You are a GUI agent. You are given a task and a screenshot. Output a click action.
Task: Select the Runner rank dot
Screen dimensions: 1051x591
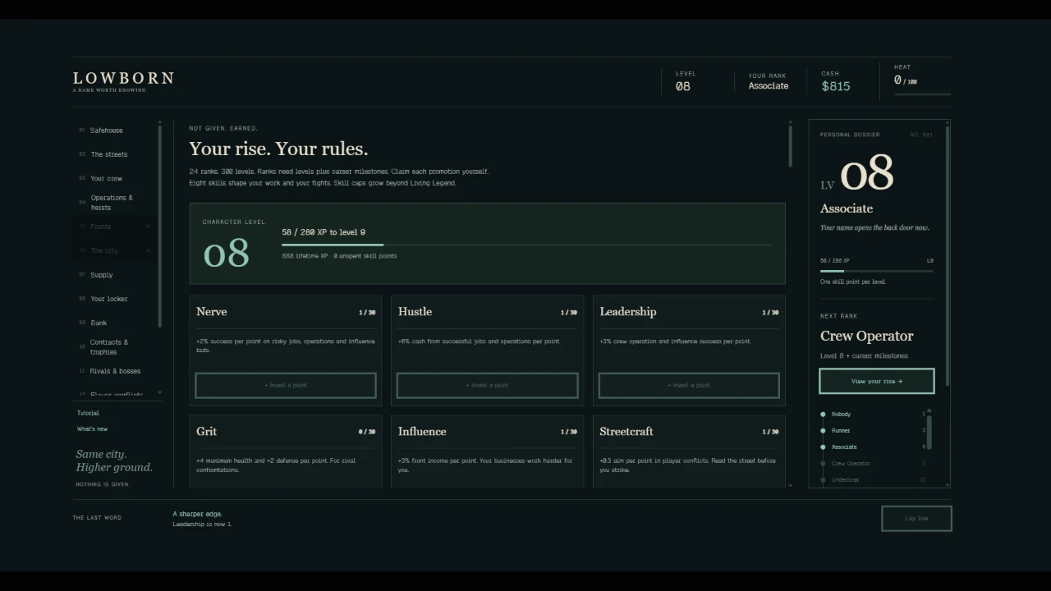click(823, 431)
